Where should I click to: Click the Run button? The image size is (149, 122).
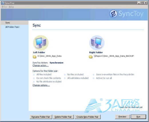point(138,117)
